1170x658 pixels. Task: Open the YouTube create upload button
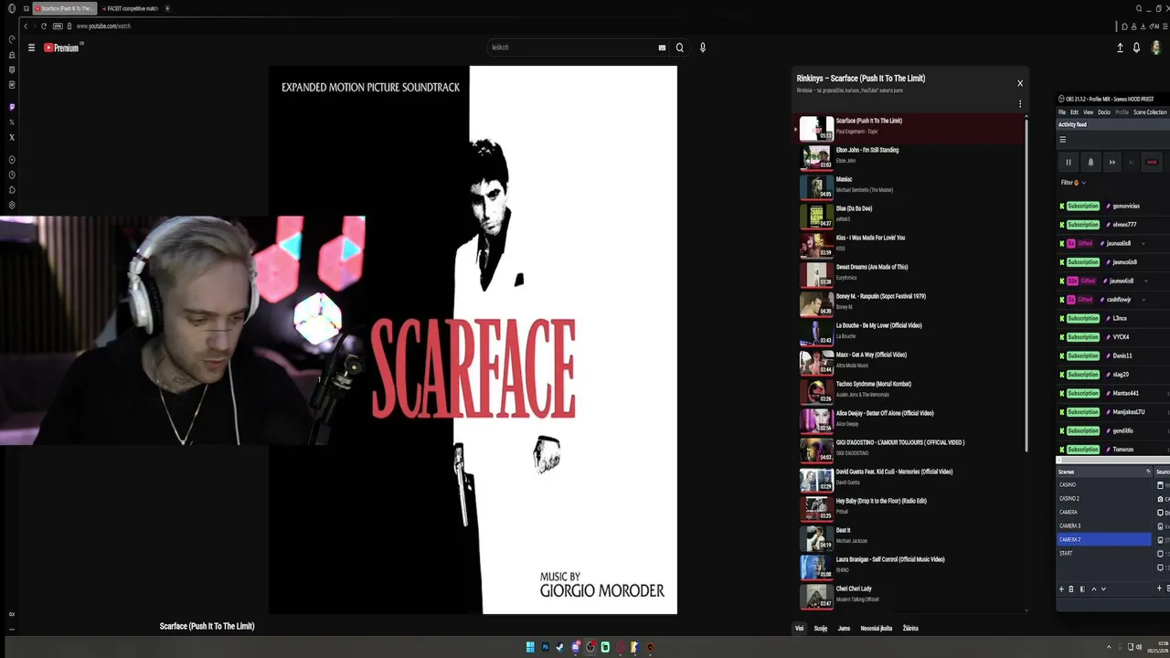[1120, 48]
